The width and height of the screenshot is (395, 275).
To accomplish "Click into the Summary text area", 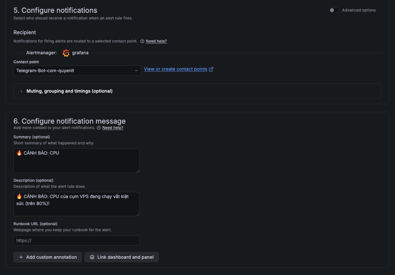I will 76,161.
